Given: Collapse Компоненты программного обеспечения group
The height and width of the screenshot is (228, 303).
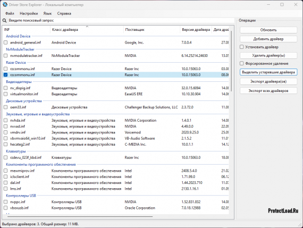Looking at the screenshot, I should click(40, 164).
